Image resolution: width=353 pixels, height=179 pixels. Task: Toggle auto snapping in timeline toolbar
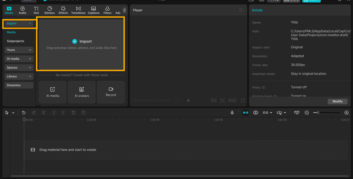[256, 113]
